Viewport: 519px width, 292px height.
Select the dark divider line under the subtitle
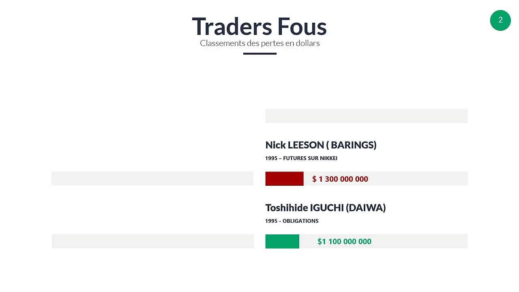[260, 54]
